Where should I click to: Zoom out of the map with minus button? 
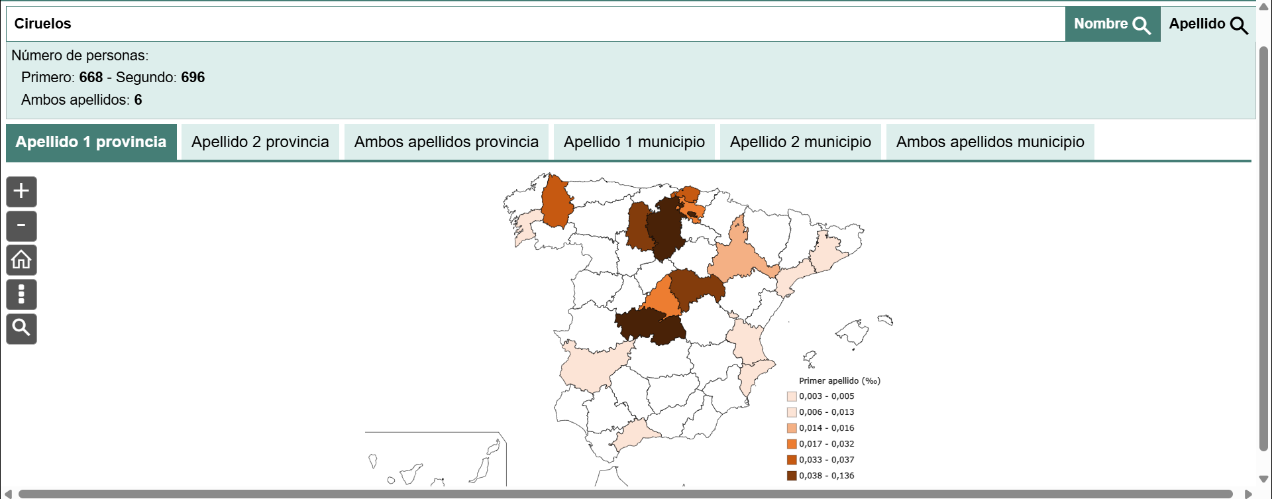tap(21, 226)
